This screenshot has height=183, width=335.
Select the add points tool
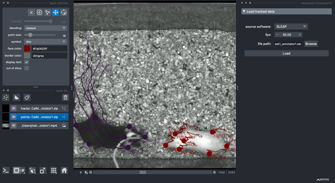39,12
